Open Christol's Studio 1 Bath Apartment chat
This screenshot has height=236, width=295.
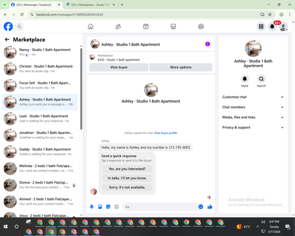tap(40, 69)
